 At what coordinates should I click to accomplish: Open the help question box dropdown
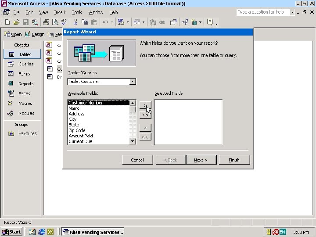coord(292,12)
